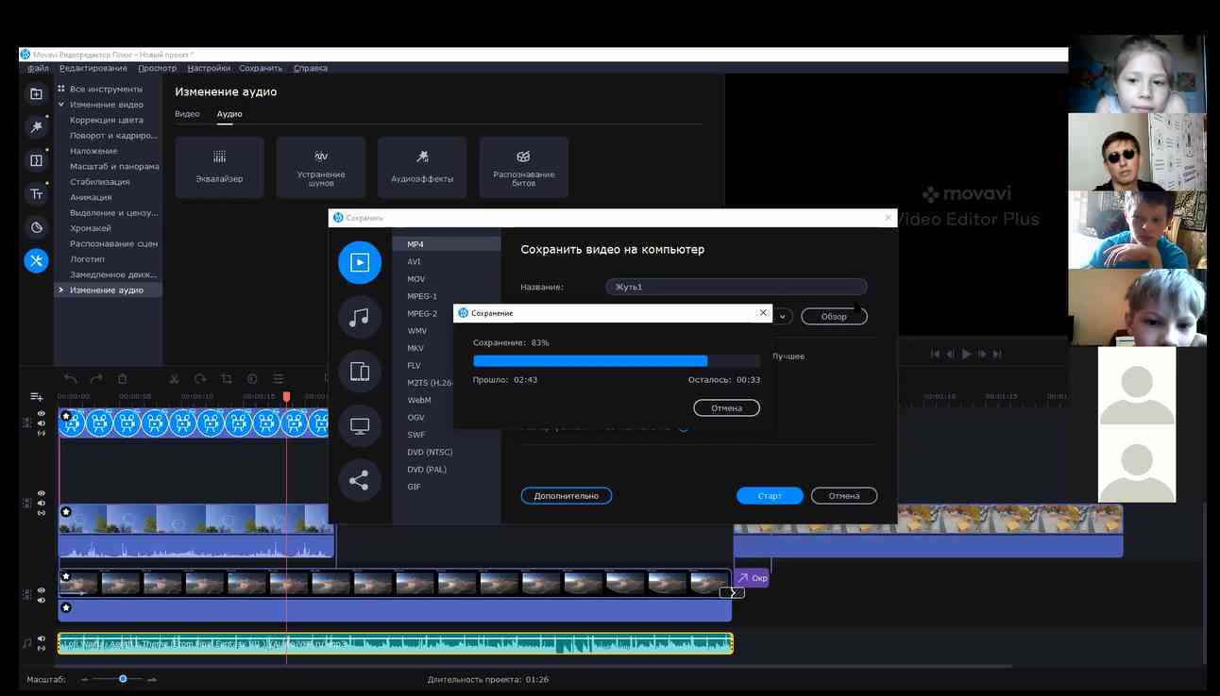Image resolution: width=1220 pixels, height=696 pixels.
Task: Open the Редактирование menu
Action: tap(93, 68)
